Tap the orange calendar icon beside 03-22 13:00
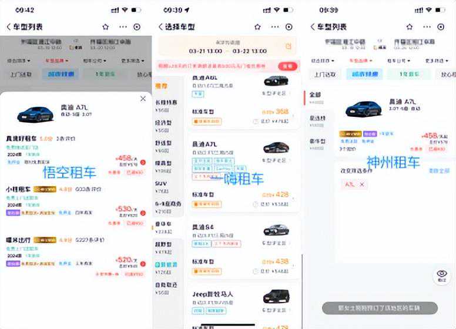Image resolution: width=456 pixels, height=329 pixels. 288,46
